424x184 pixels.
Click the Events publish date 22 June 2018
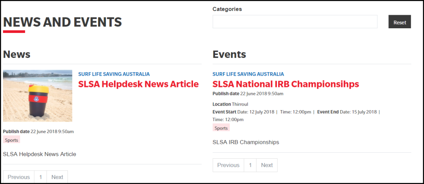(x=248, y=94)
